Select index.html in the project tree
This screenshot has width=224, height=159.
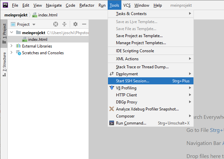click(x=38, y=39)
